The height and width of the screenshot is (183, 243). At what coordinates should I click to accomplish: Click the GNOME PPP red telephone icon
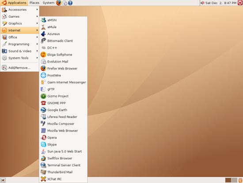(43, 103)
